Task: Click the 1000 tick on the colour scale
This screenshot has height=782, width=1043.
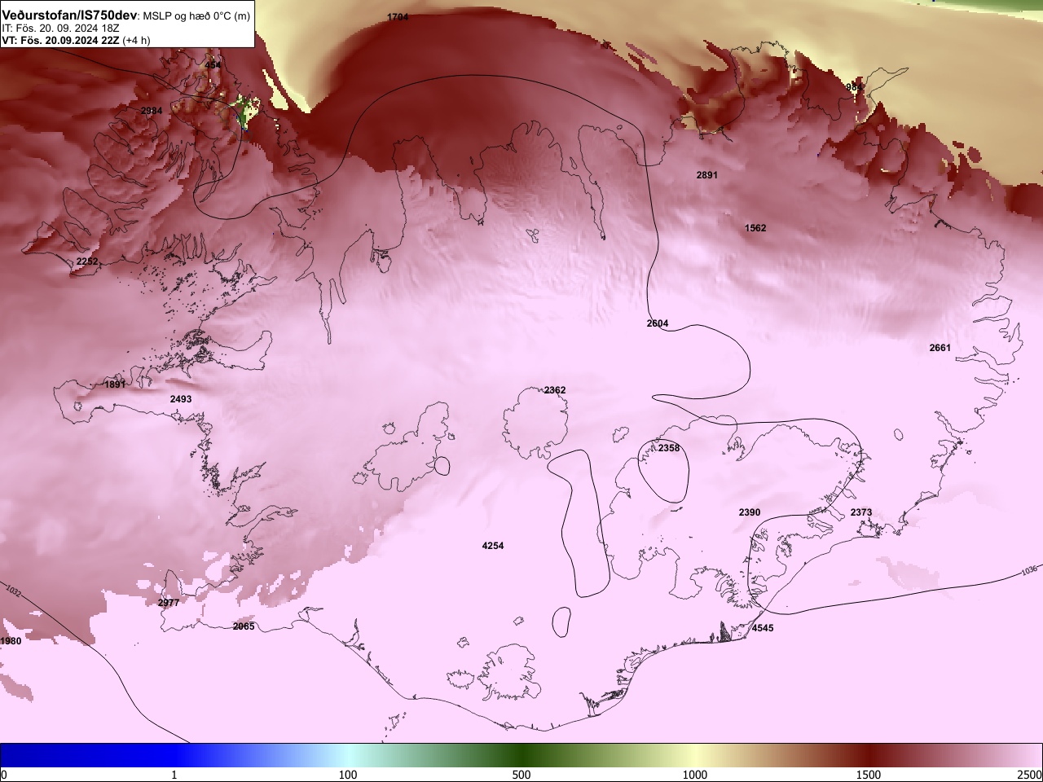Action: click(695, 775)
